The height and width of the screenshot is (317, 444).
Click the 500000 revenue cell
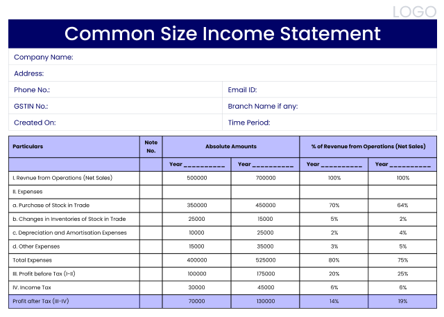[x=197, y=178]
